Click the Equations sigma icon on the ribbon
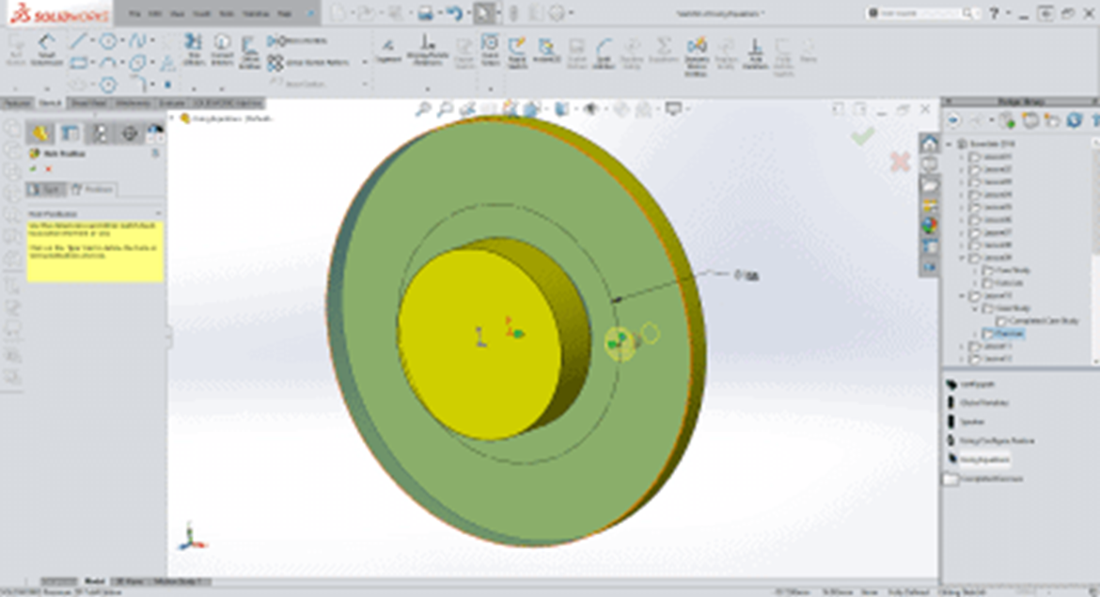This screenshot has width=1100, height=597. click(662, 45)
